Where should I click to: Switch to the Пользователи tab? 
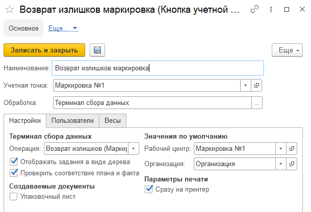point(72,121)
